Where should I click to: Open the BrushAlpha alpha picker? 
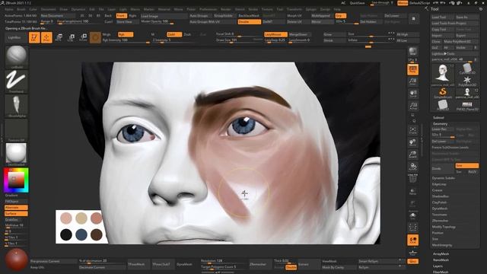click(16, 106)
